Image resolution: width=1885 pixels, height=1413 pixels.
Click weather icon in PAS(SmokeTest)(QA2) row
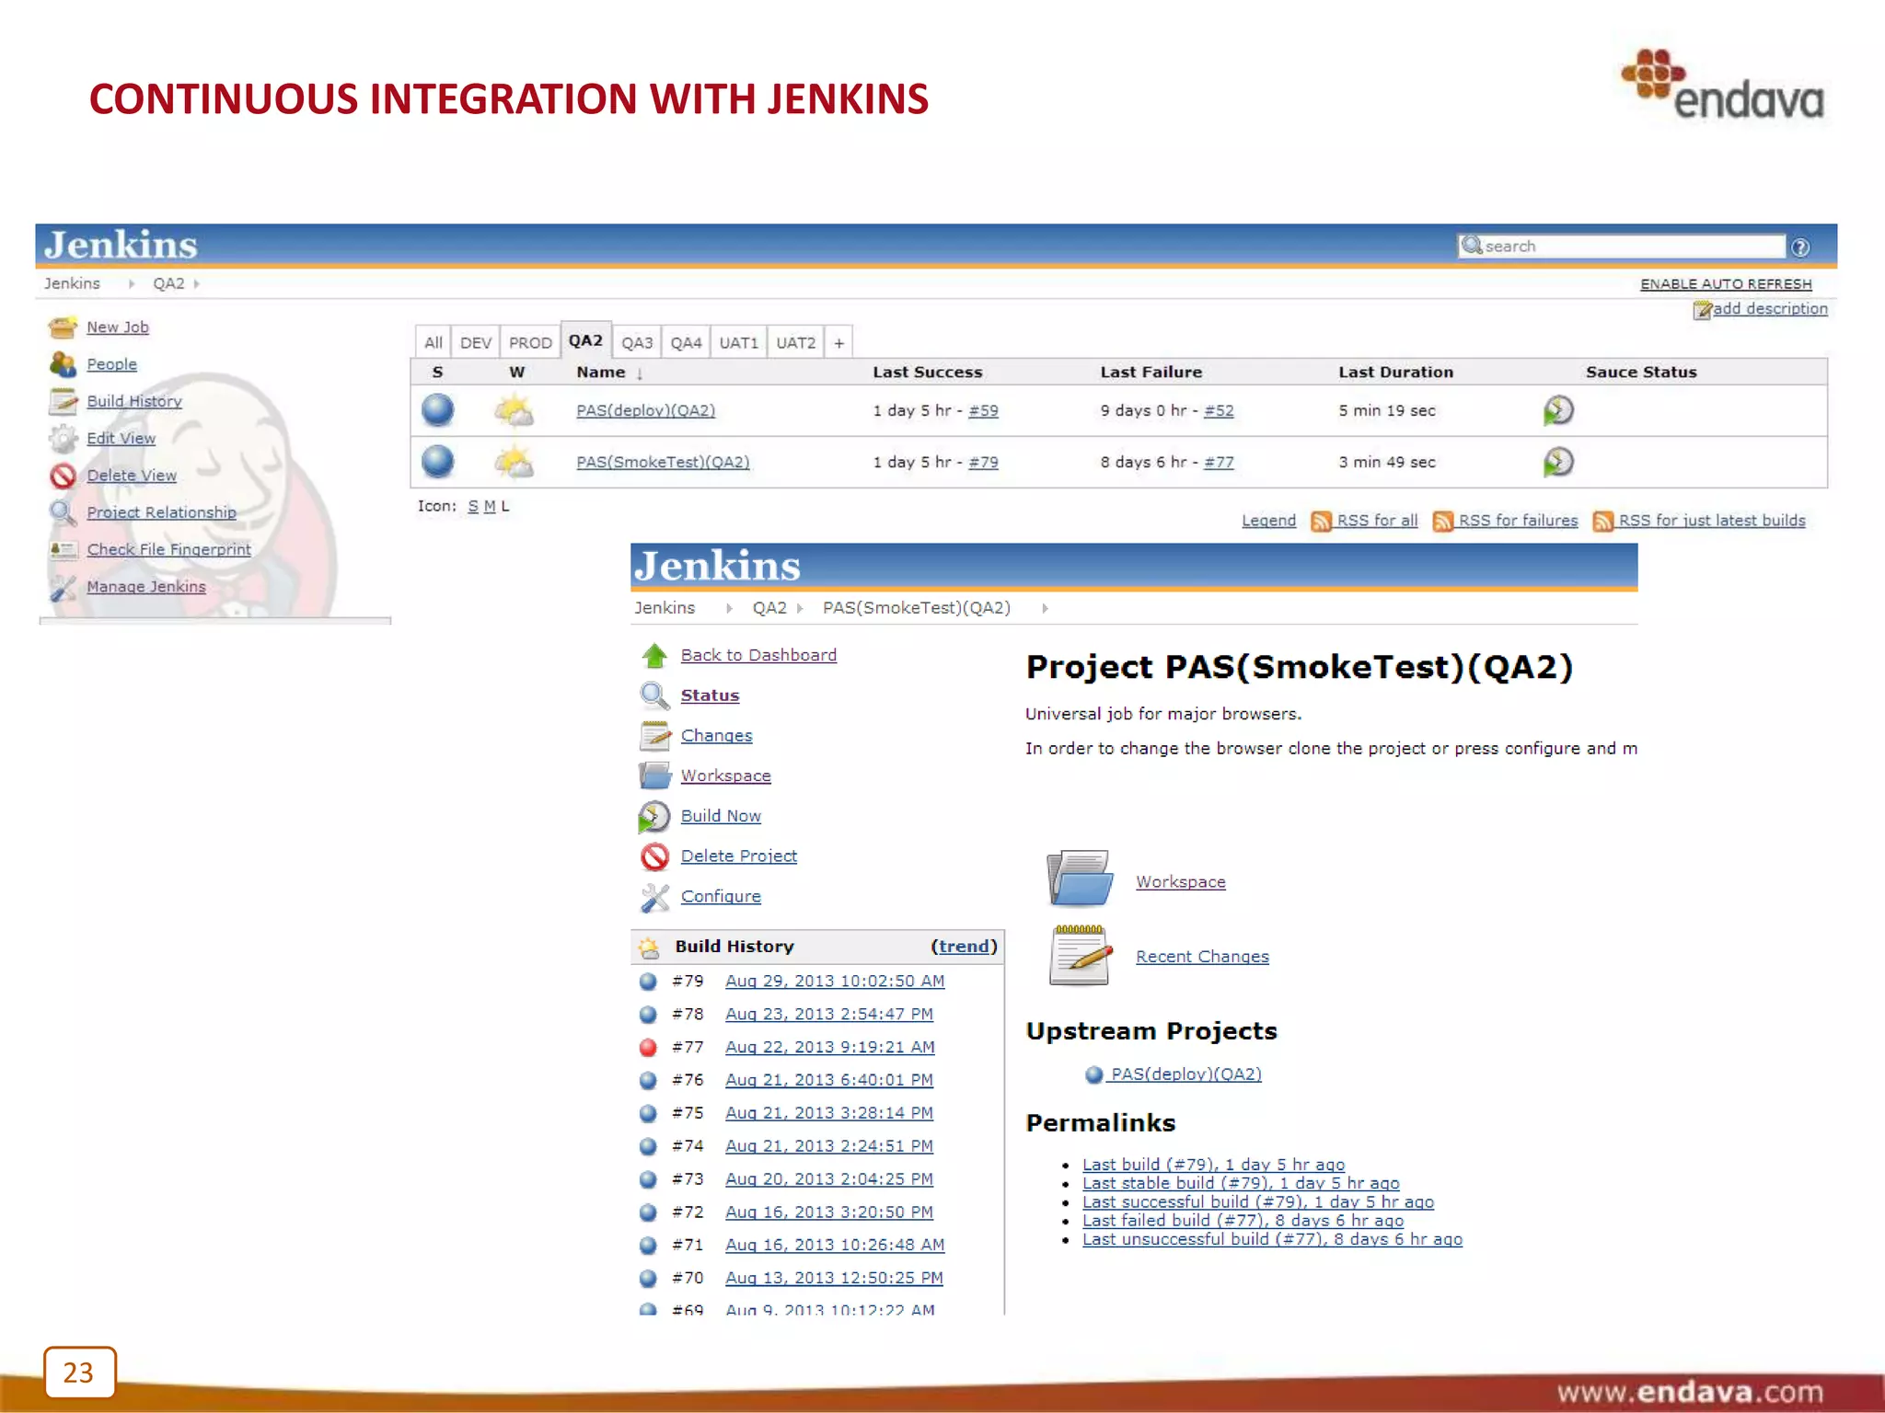coord(515,462)
